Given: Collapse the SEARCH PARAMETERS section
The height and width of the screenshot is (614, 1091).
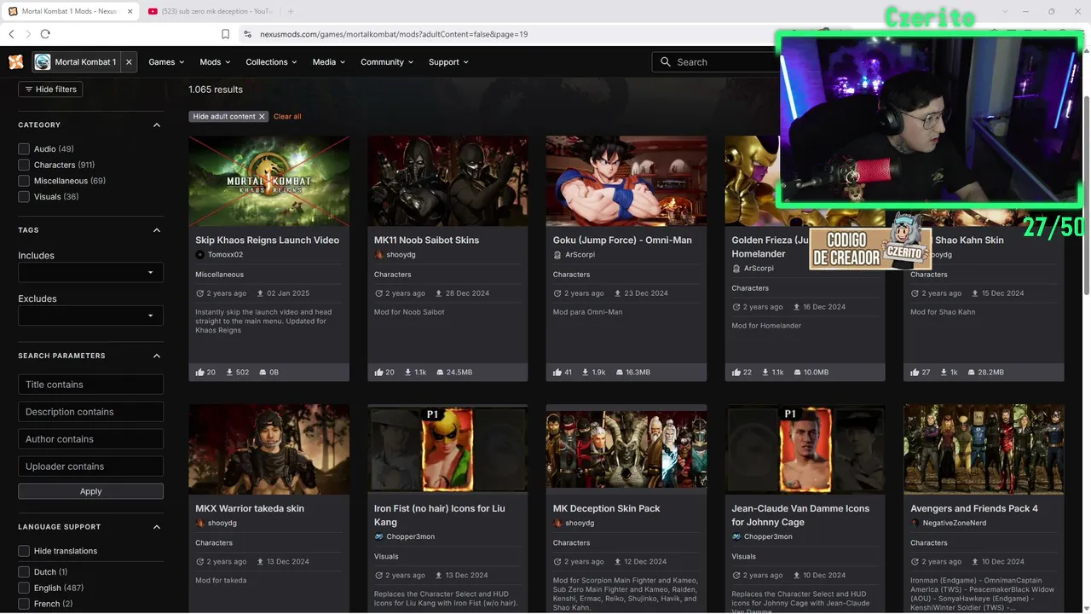Looking at the screenshot, I should point(157,356).
